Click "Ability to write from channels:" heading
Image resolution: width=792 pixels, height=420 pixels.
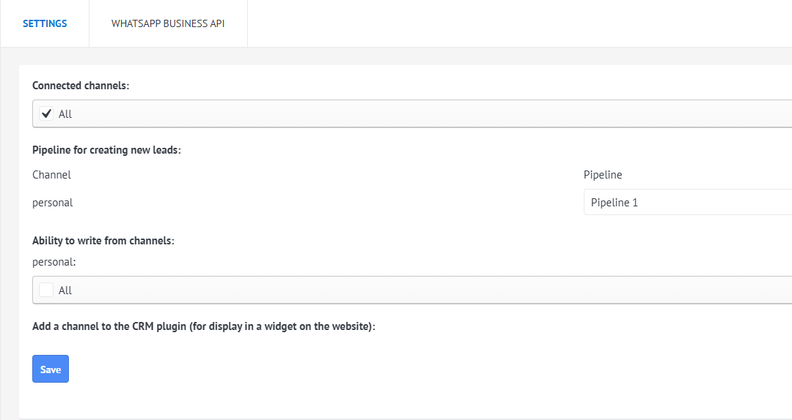tap(103, 240)
